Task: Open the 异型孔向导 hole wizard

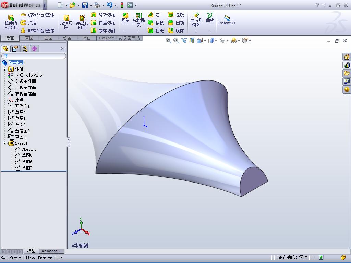Action: tap(82, 22)
